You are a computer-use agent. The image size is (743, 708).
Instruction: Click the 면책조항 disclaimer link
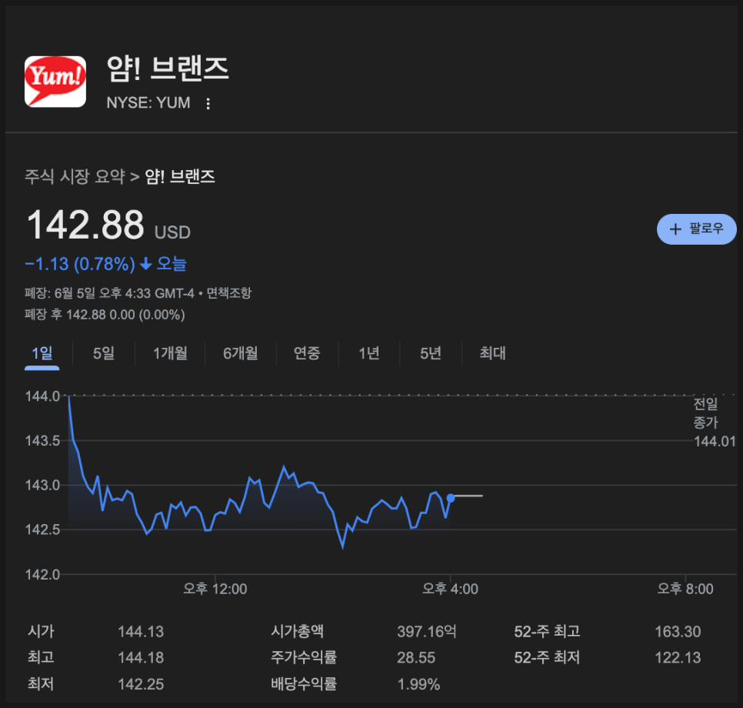(x=229, y=293)
